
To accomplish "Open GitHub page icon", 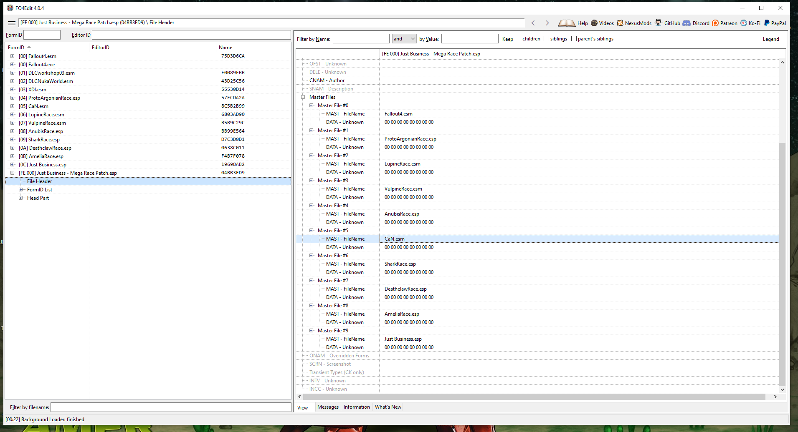I will 658,23.
